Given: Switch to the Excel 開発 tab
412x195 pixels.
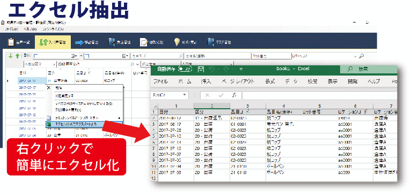Looking at the screenshot, I should (352, 81).
